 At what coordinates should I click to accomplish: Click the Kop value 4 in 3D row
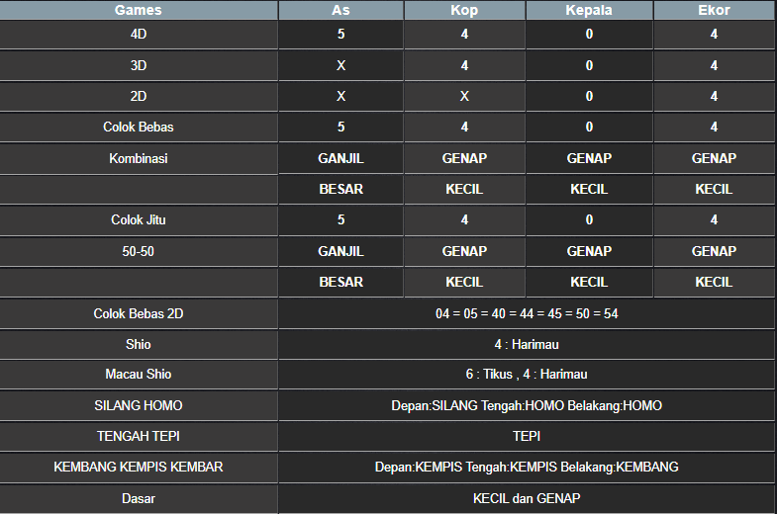tap(464, 65)
